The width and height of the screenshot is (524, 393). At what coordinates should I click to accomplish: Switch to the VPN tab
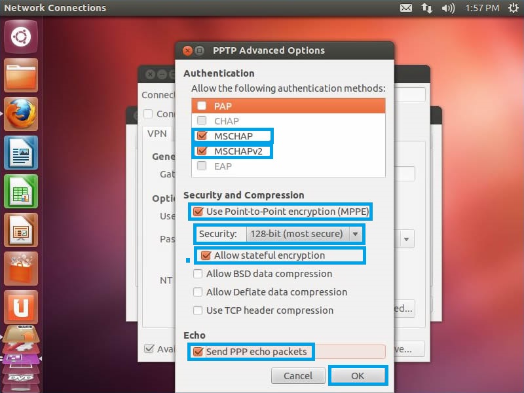pos(157,134)
